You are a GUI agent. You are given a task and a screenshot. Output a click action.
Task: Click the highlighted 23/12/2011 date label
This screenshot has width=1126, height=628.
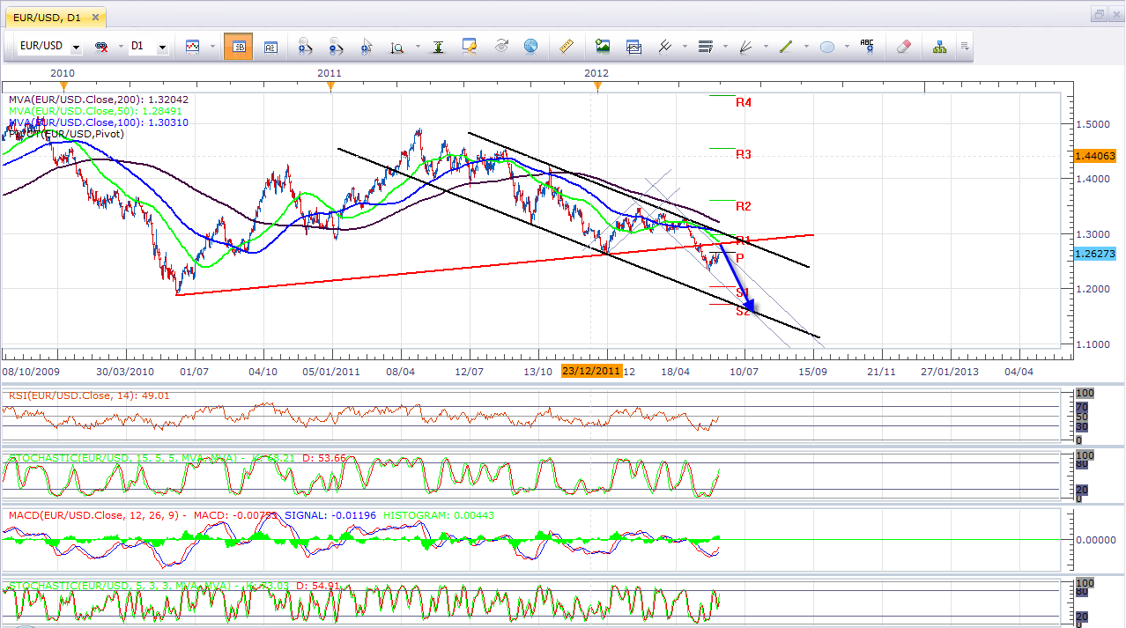coord(592,371)
